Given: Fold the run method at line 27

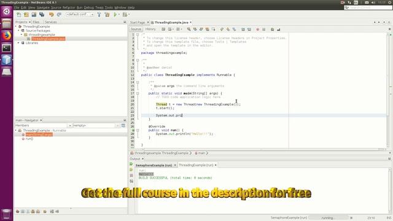Looking at the screenshot, I should pos(138,130).
